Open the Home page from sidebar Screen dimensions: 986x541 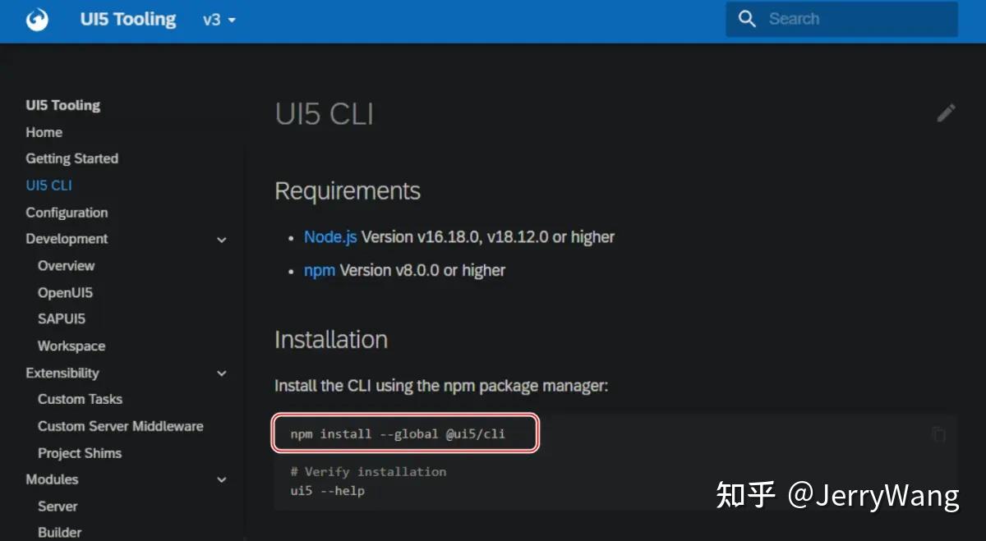pos(44,131)
